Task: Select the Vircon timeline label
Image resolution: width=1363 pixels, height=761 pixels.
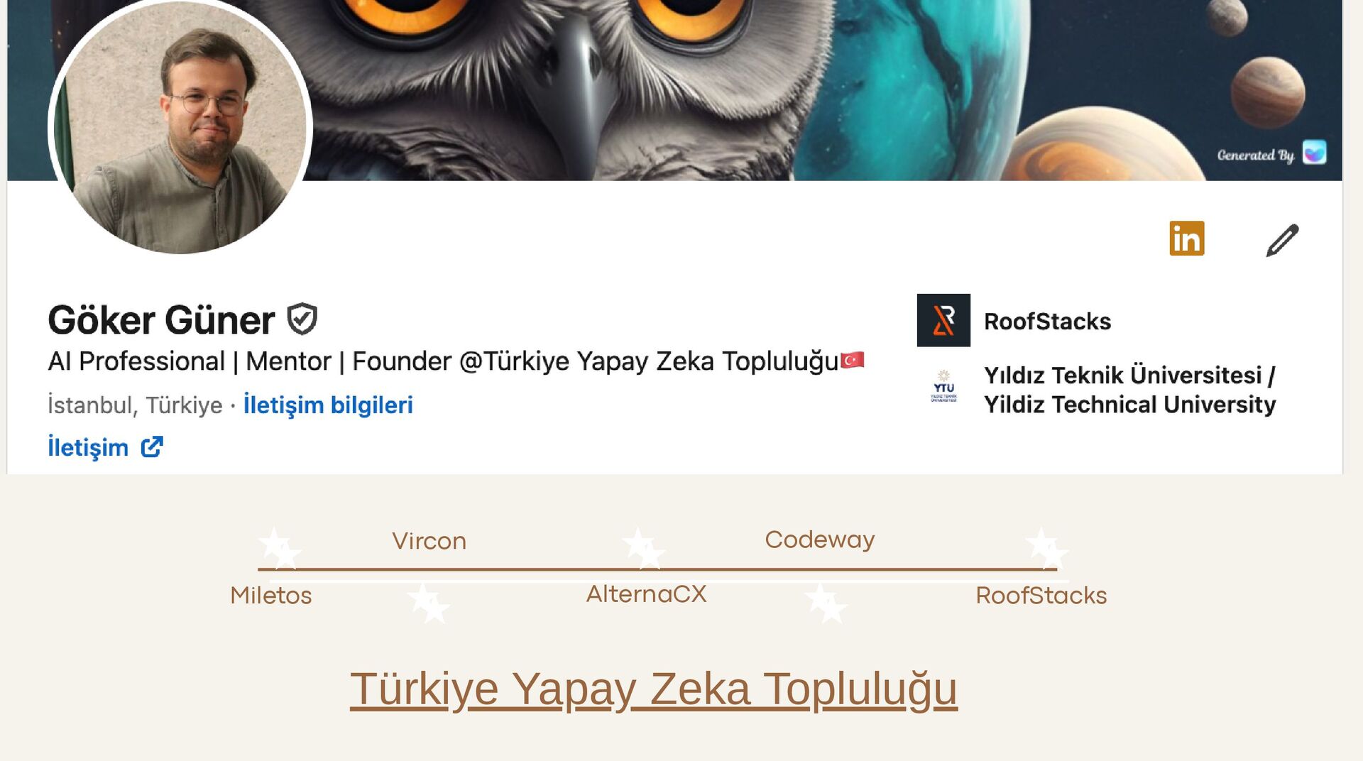Action: coord(429,541)
